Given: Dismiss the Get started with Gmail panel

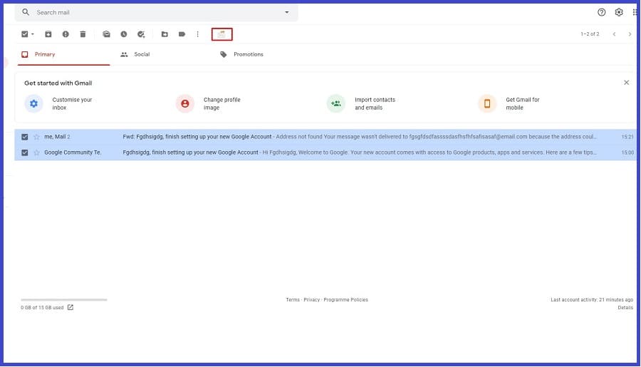Looking at the screenshot, I should [x=626, y=83].
